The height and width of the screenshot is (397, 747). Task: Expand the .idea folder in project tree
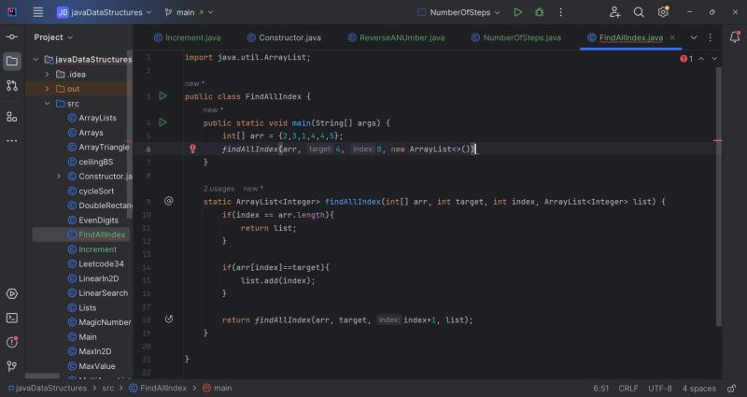click(x=48, y=74)
